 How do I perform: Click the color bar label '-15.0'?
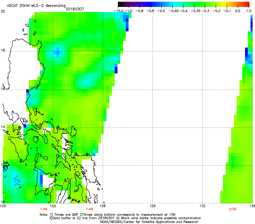[x=119, y=11]
